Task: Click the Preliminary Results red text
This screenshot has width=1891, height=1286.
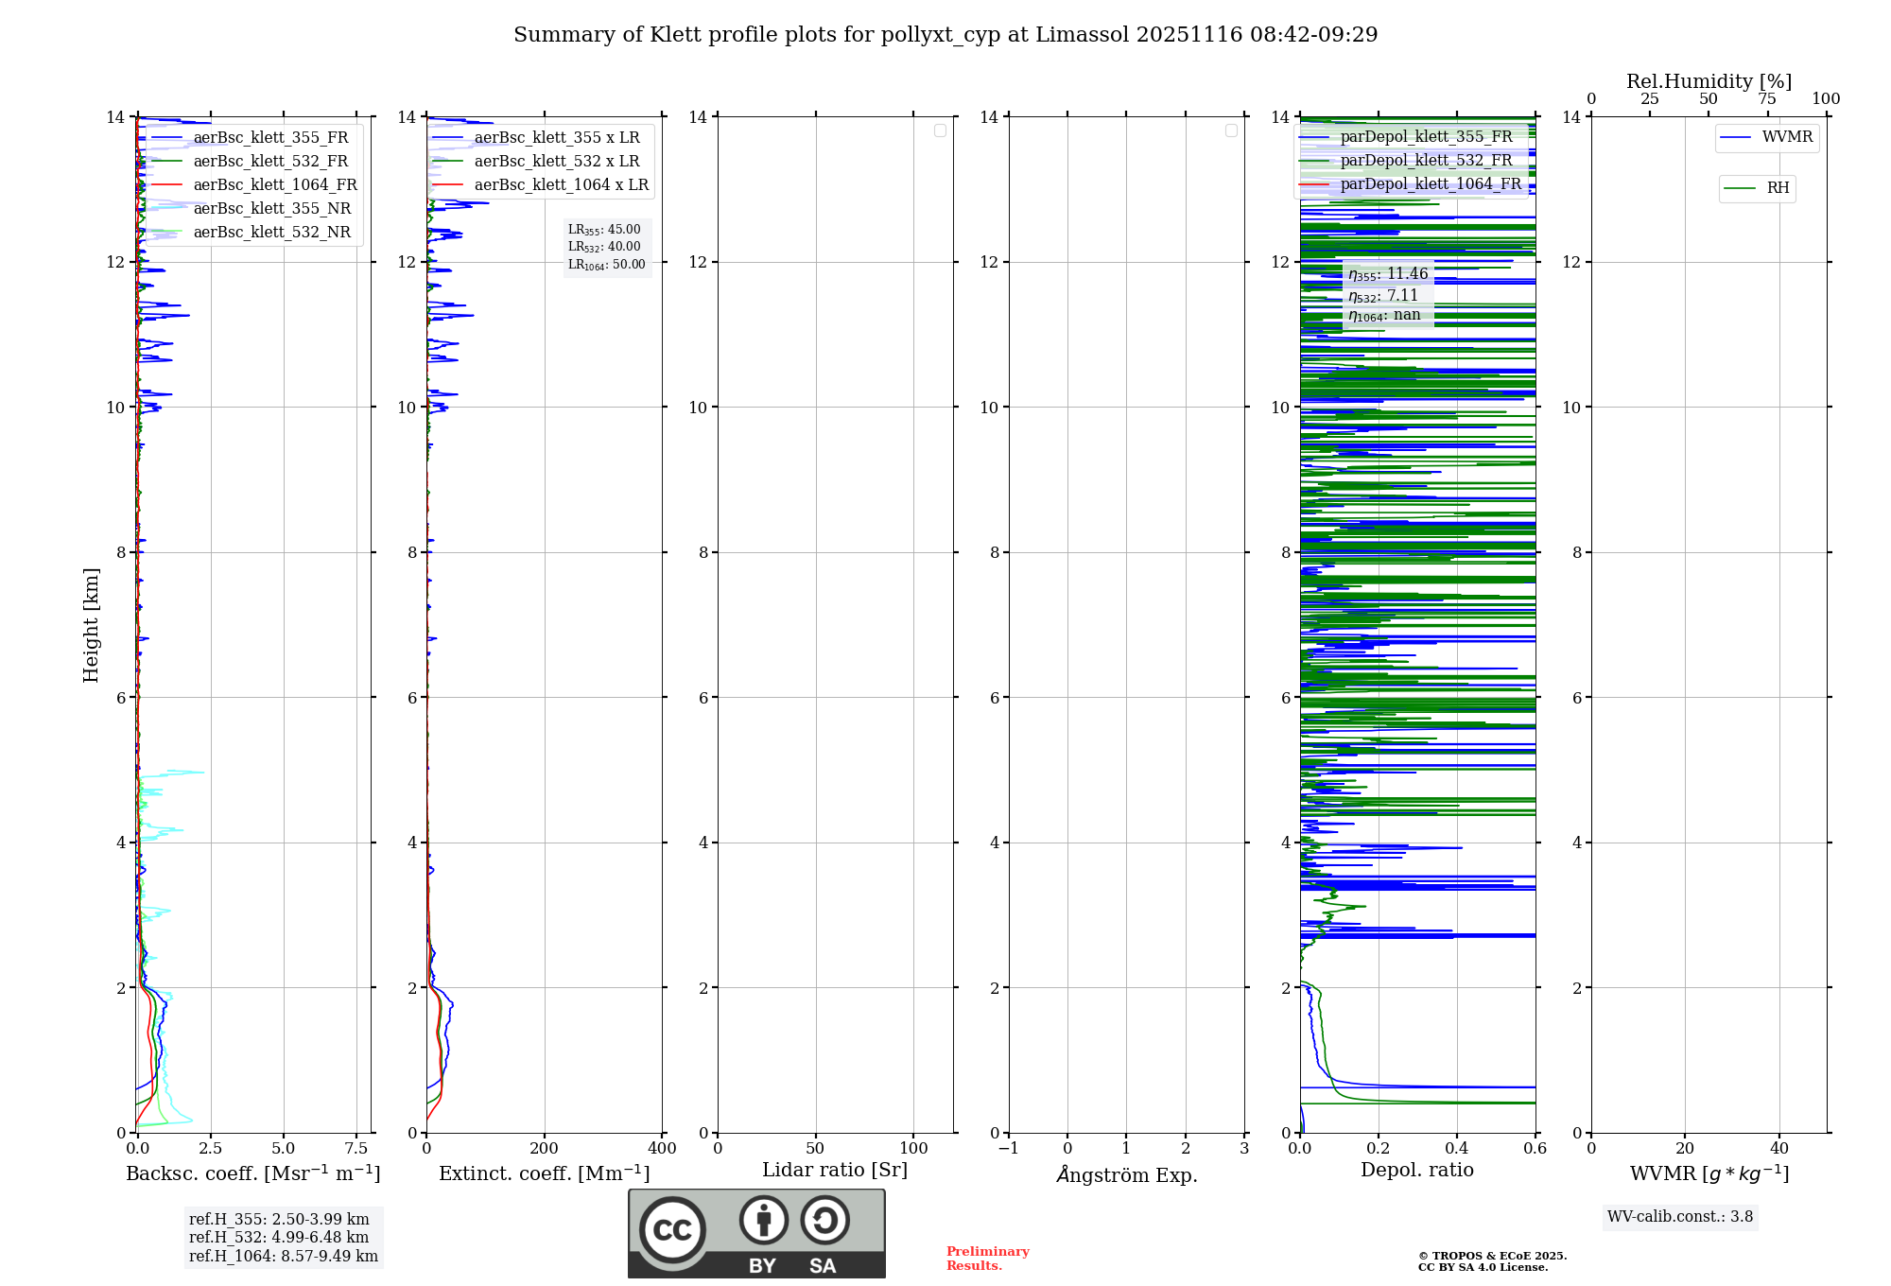Action: [x=987, y=1259]
